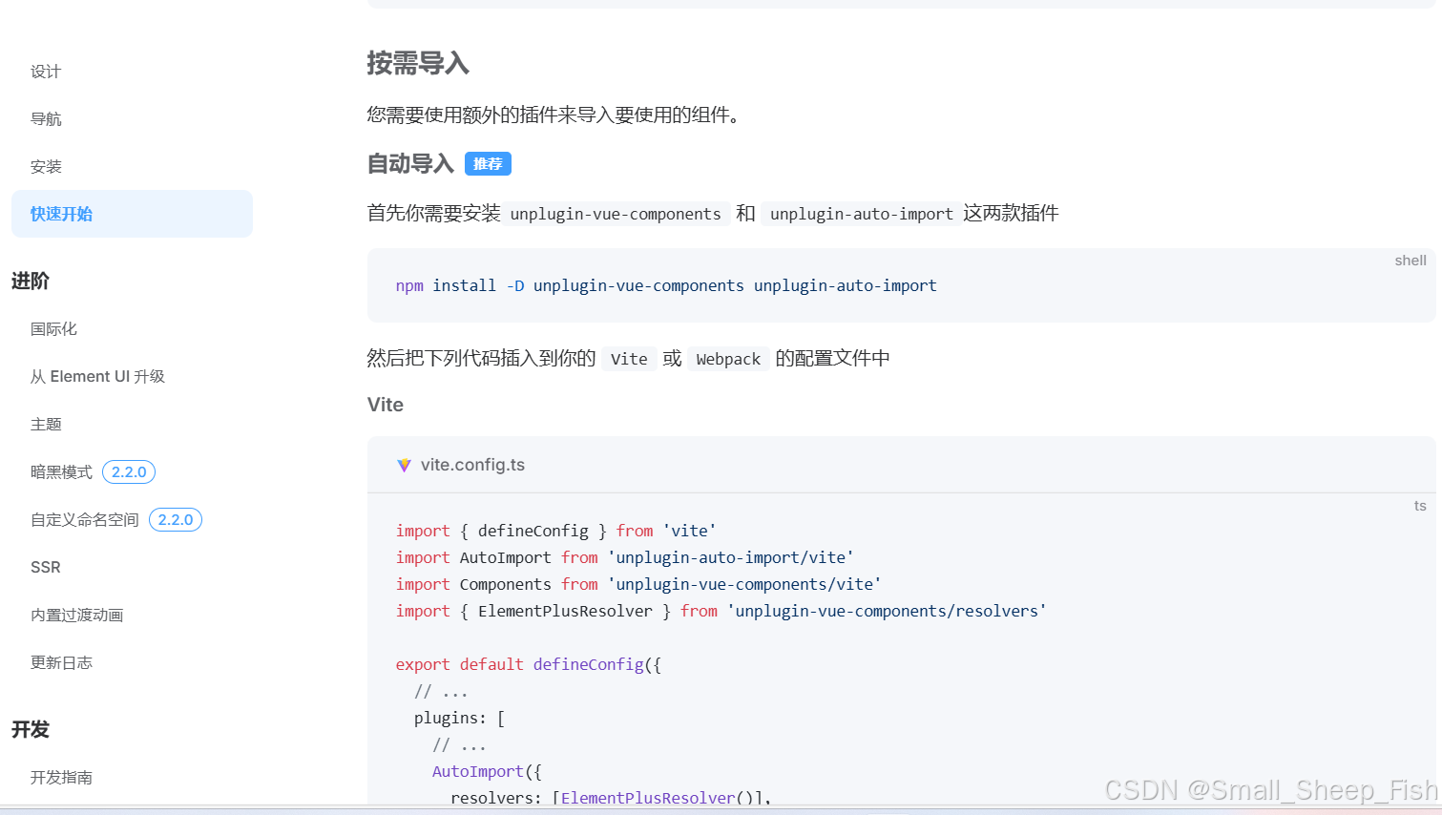Open the 安装 page from the sidebar
This screenshot has width=1442, height=815.
tap(46, 165)
